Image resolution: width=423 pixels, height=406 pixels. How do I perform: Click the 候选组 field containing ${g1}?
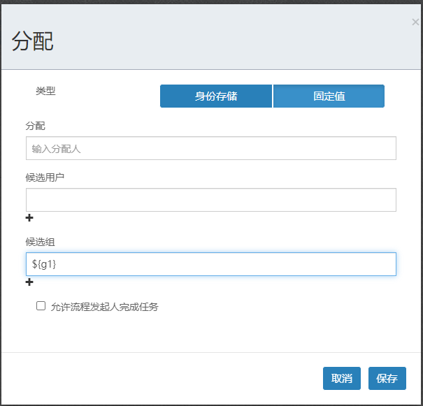[210, 264]
